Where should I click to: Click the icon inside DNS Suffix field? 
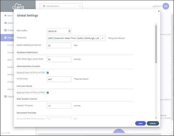coord(69,31)
